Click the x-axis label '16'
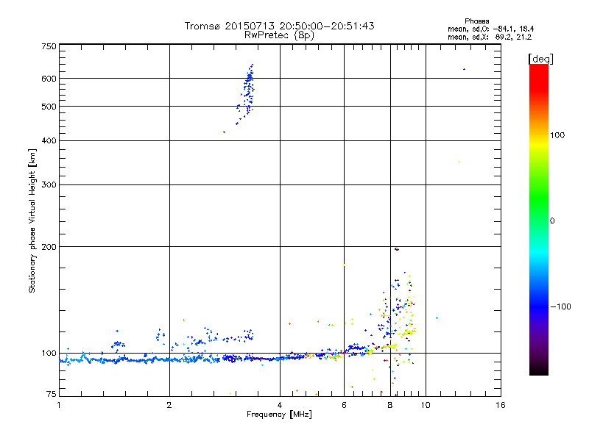Screen dimensions: 589x441 coord(501,405)
